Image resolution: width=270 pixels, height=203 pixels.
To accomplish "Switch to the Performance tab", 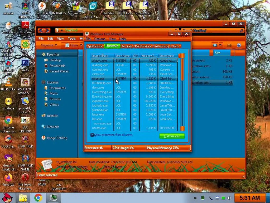I will pyautogui.click(x=143, y=46).
